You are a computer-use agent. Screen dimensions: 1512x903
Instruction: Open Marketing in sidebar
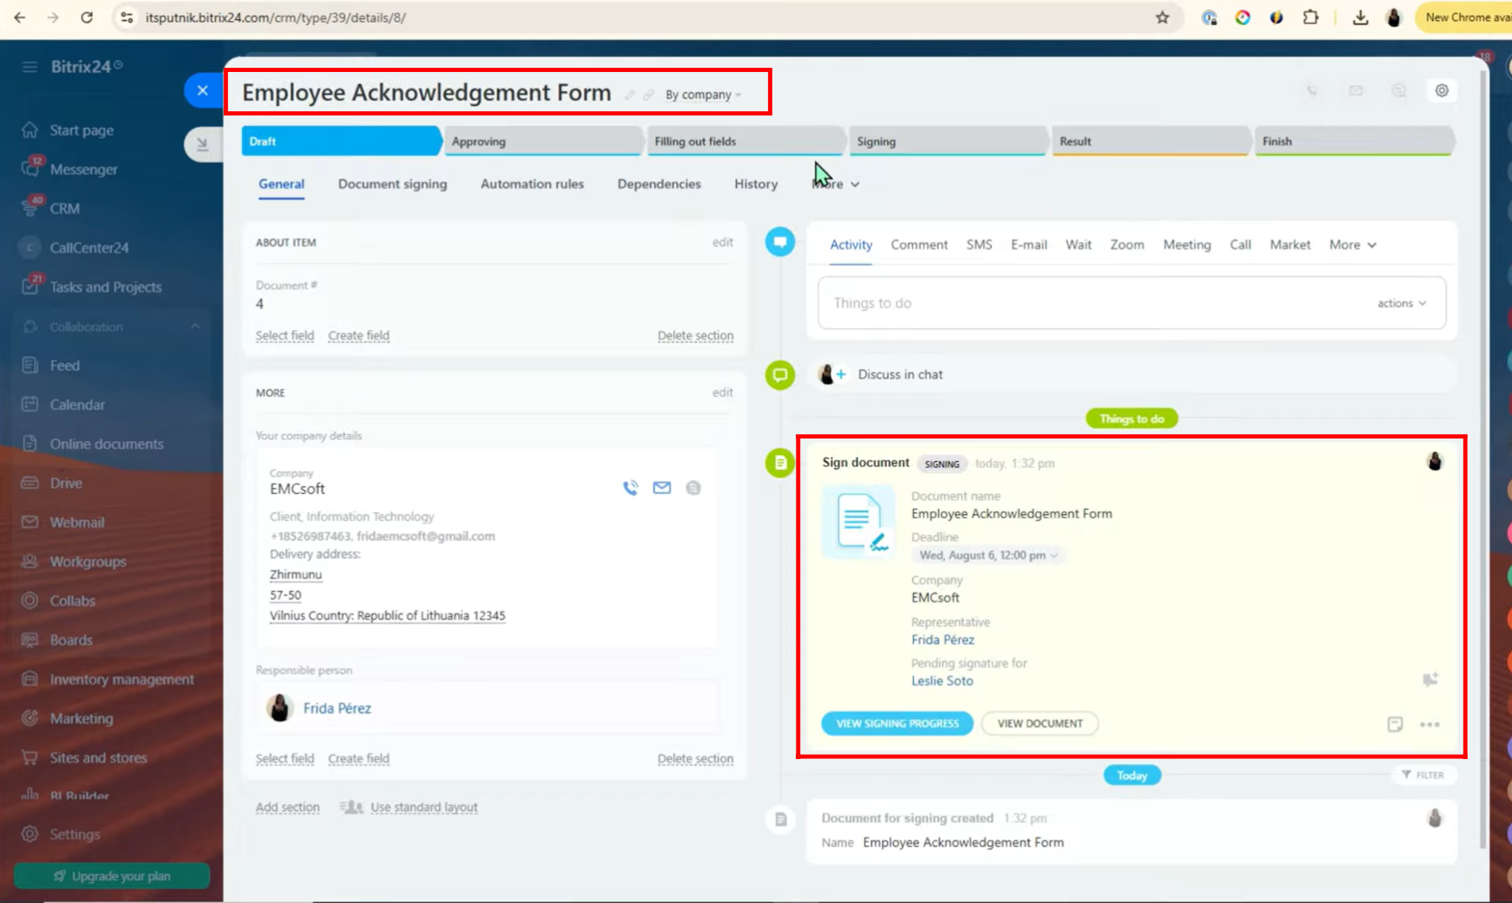pos(81,719)
